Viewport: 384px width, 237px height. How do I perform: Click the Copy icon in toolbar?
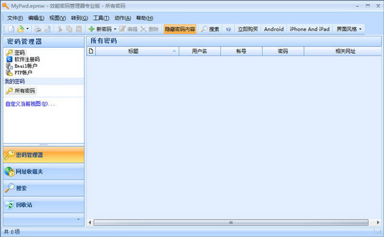(x=69, y=29)
